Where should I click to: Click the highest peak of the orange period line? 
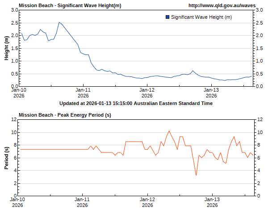pyautogui.click(x=169, y=131)
